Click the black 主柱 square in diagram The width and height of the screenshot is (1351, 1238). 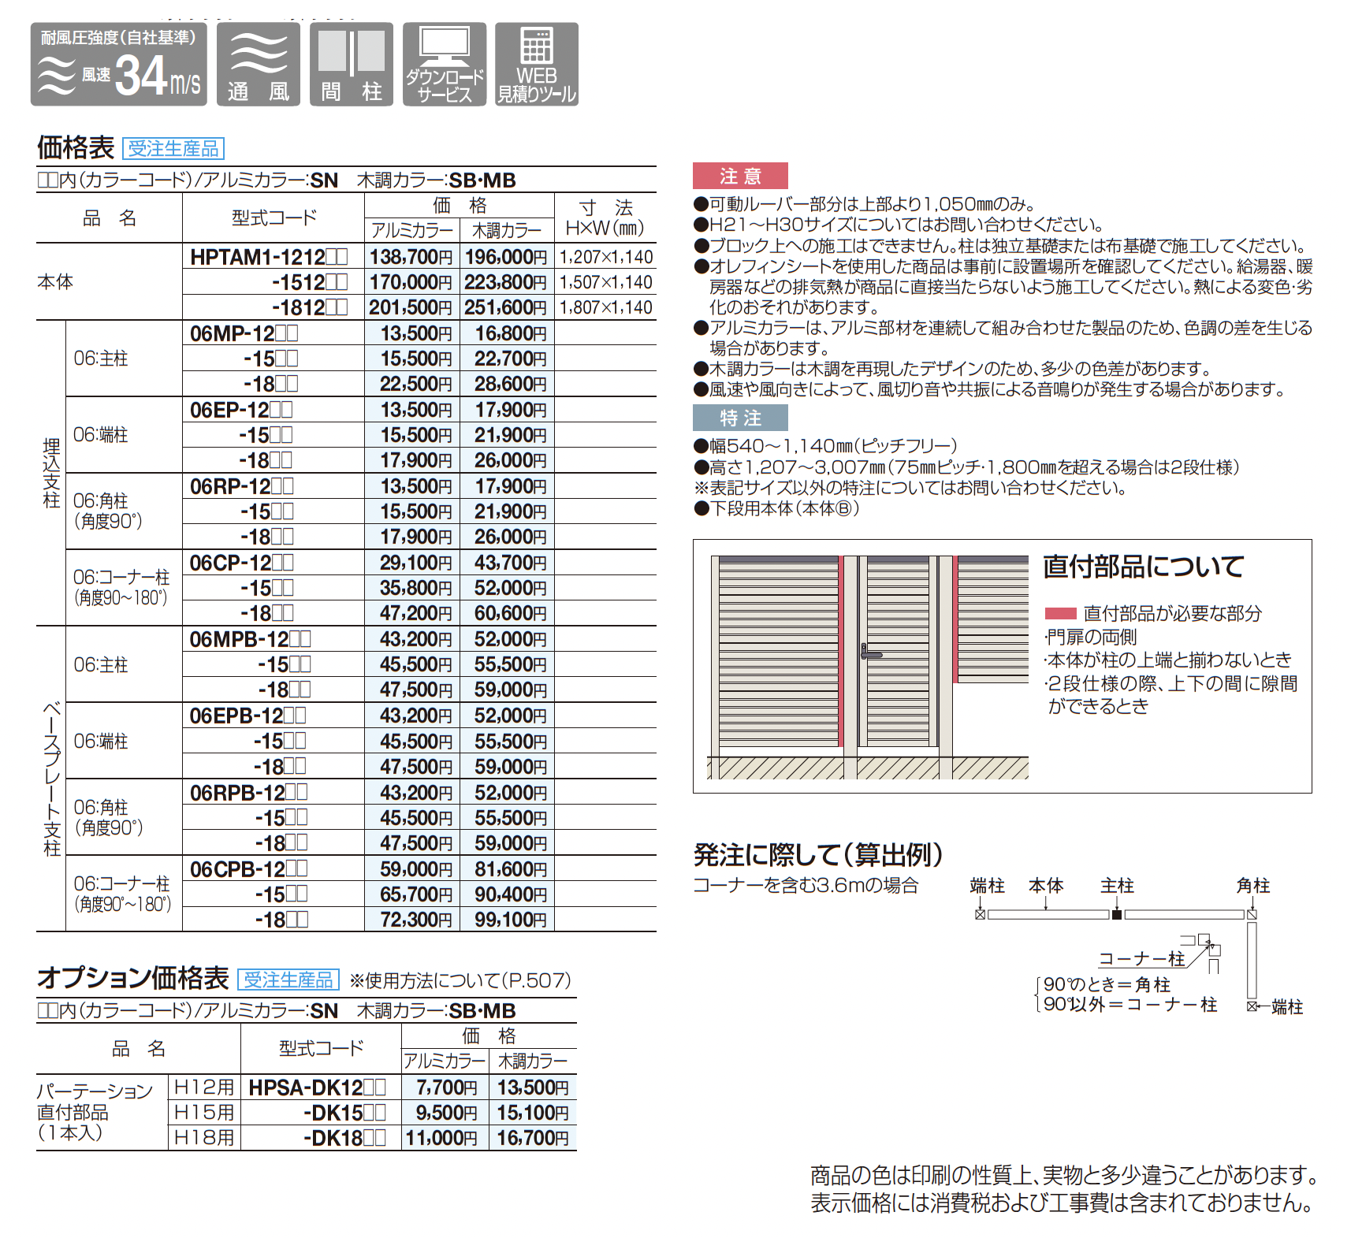coord(1116,914)
